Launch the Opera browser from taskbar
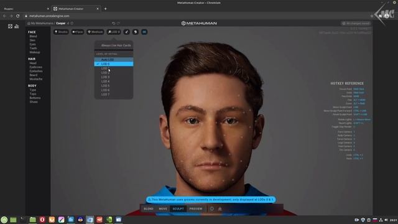This screenshot has height=224, width=398. [42, 220]
